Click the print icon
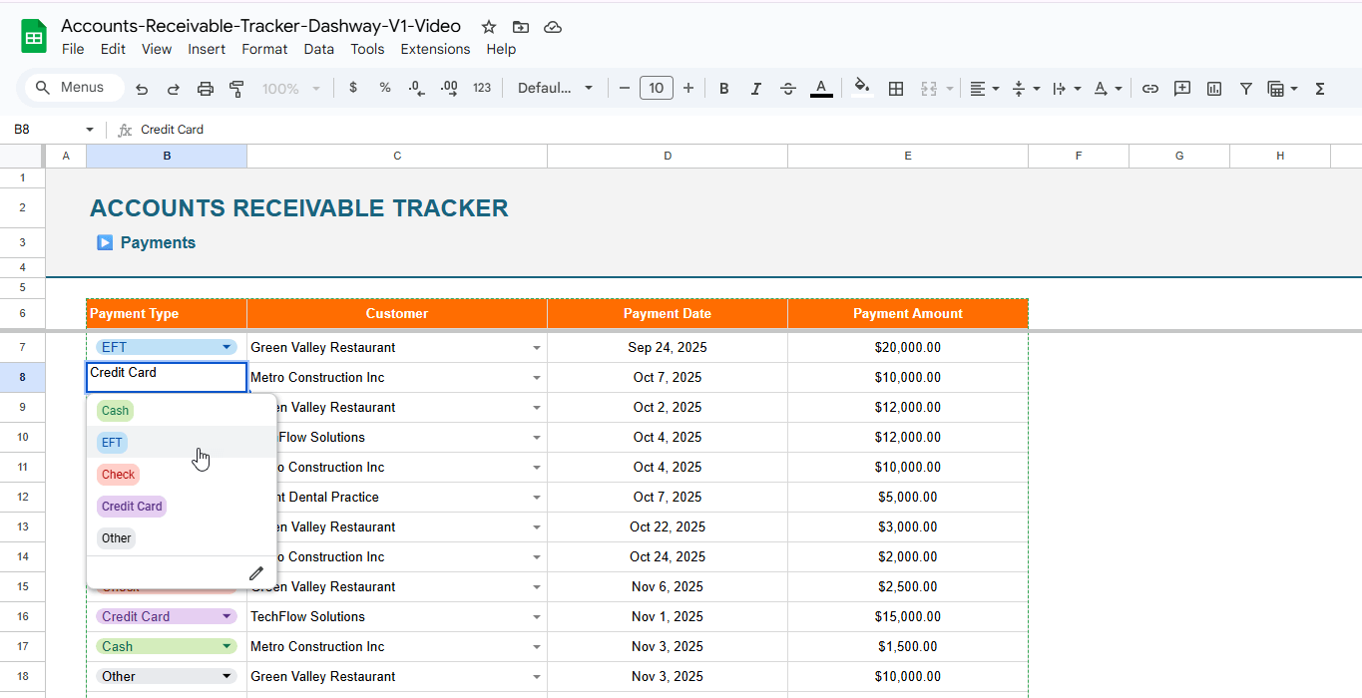The image size is (1362, 698). pyautogui.click(x=206, y=89)
